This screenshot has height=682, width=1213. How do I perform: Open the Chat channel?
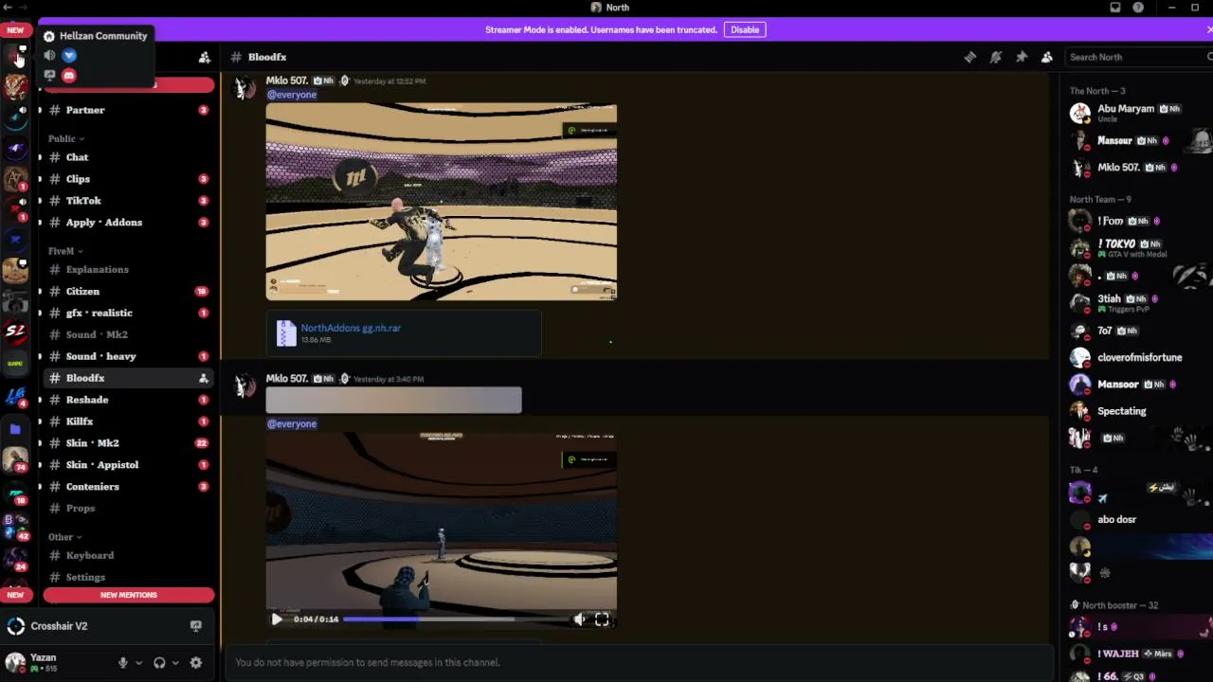coord(128,157)
